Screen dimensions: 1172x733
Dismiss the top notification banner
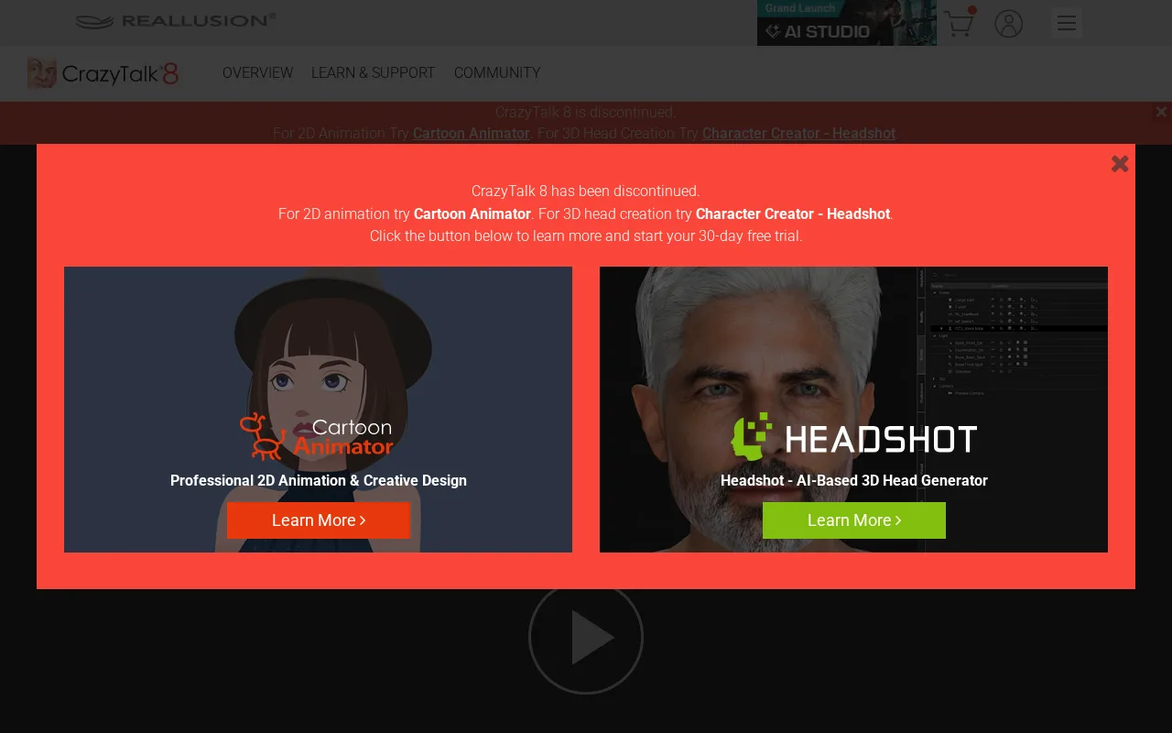pos(1161,112)
